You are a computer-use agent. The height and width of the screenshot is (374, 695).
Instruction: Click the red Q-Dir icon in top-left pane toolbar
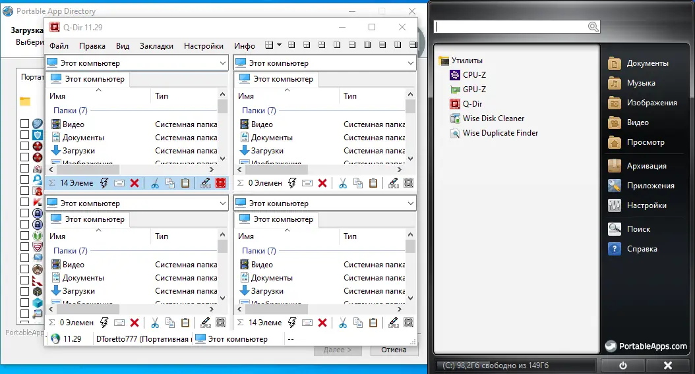tap(220, 183)
